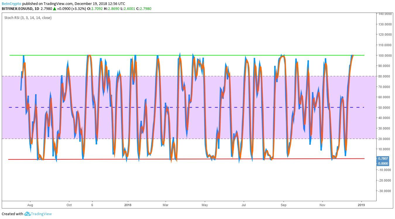Click the -30.0000 price scale label
This screenshot has width=395, height=219.
(x=385, y=191)
